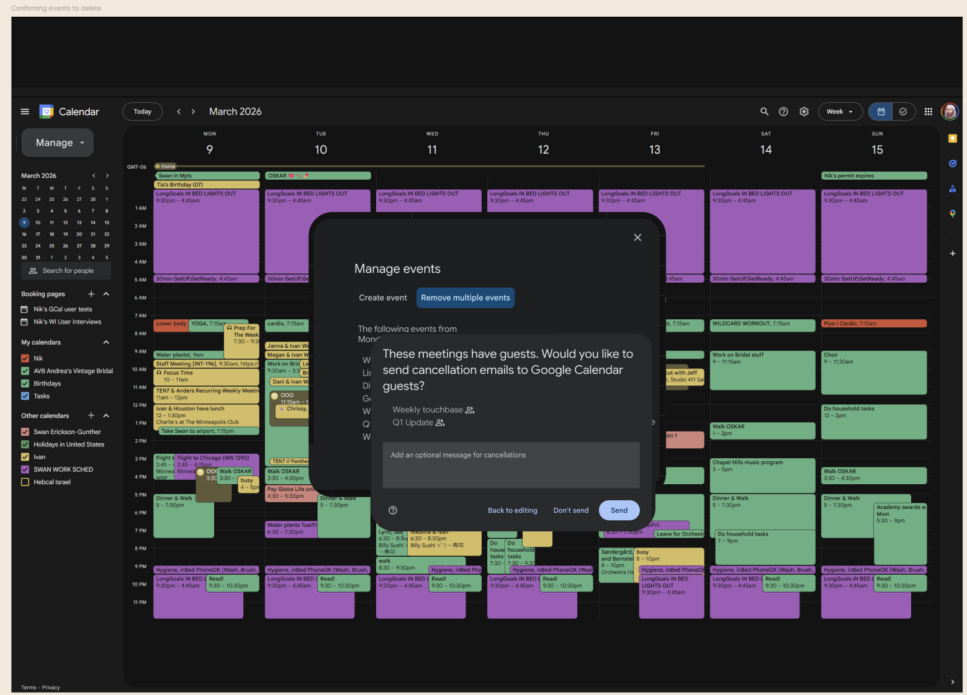
Task: Open Google Keep side panel icon
Action: [953, 138]
